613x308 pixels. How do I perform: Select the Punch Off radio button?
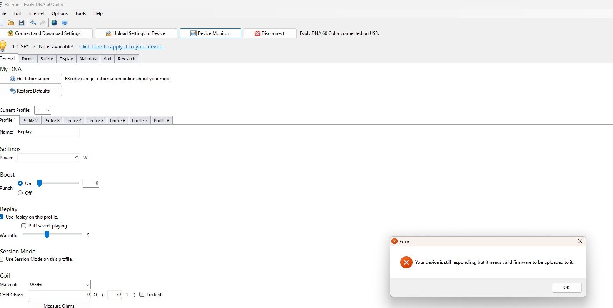pos(20,193)
